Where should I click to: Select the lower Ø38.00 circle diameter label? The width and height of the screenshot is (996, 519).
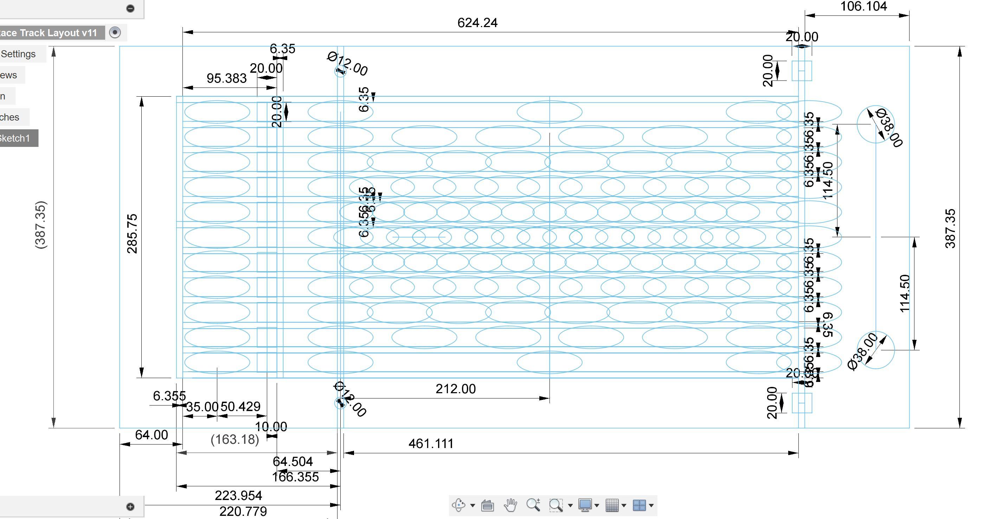[x=863, y=352]
